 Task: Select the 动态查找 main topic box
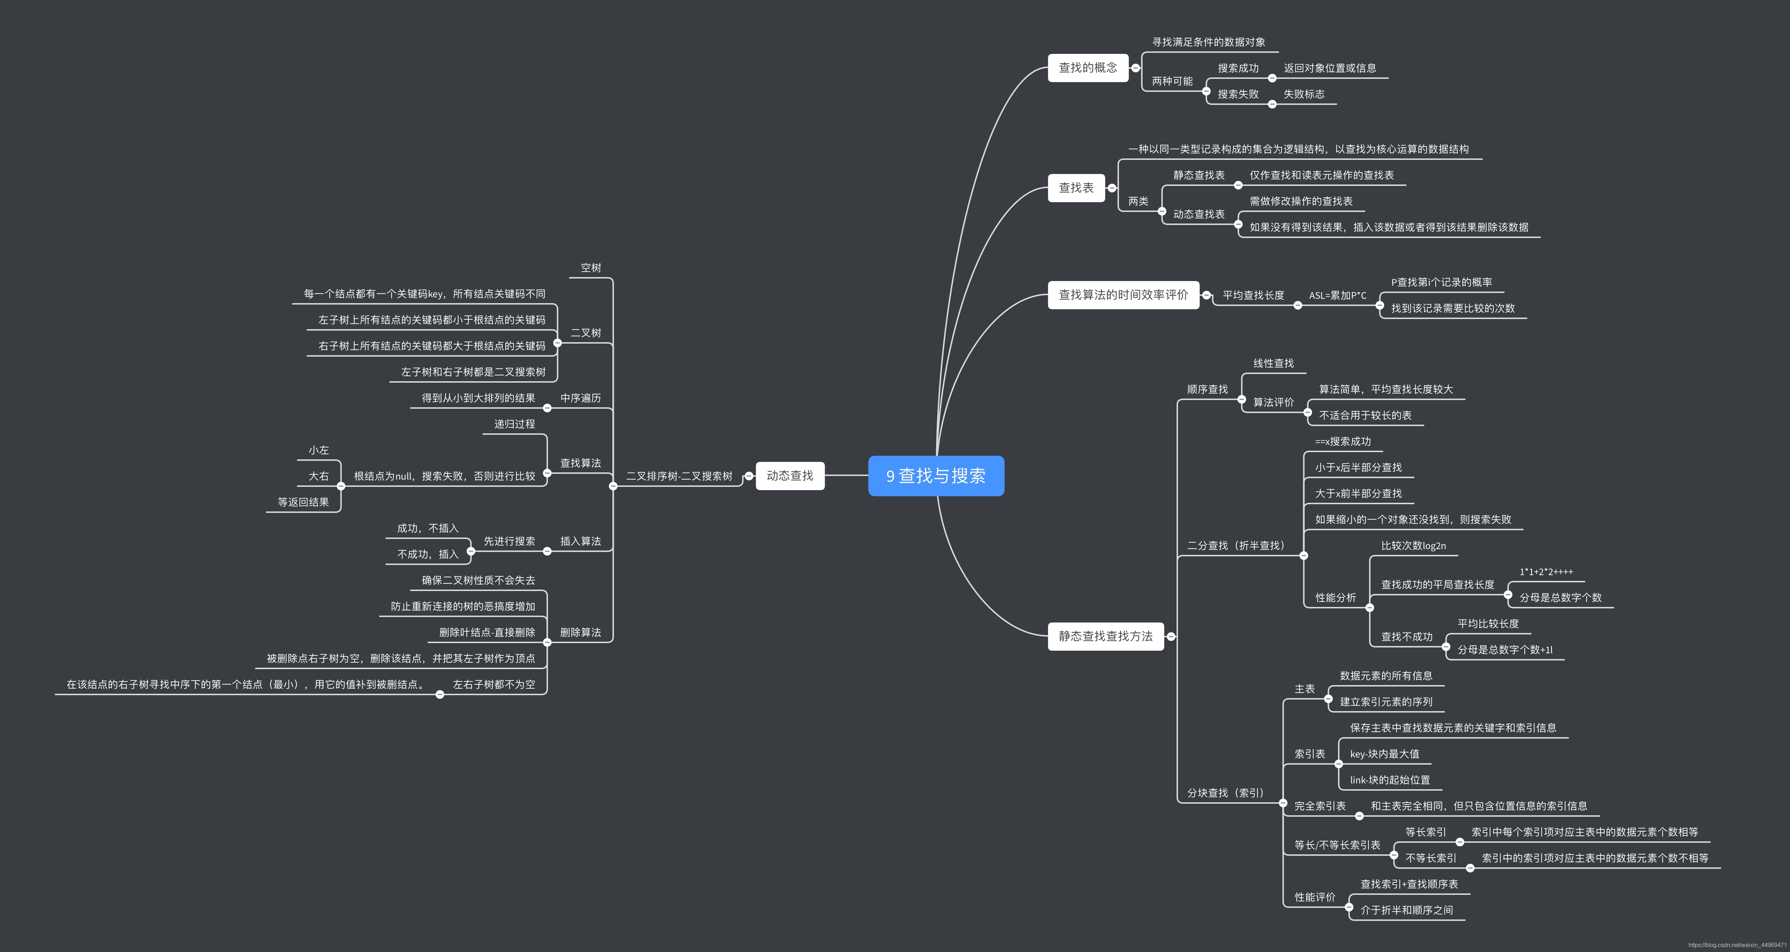click(x=789, y=476)
